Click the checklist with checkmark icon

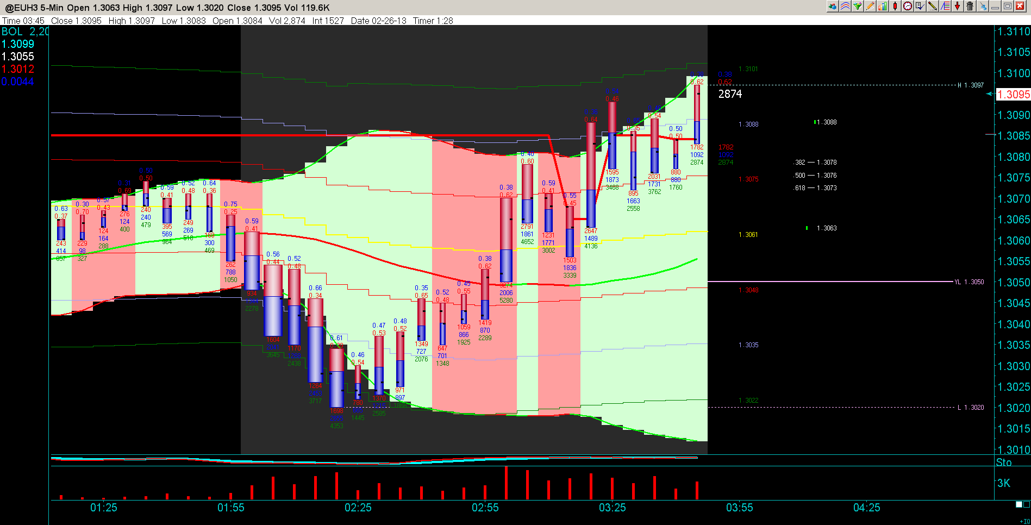tap(920, 7)
